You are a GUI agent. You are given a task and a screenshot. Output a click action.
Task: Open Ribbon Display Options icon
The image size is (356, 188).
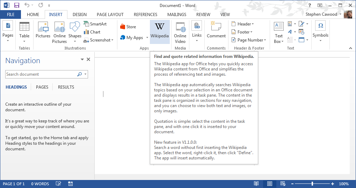point(320,5)
